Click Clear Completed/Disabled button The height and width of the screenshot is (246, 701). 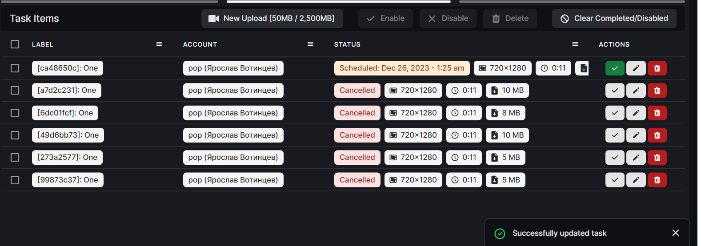(x=614, y=19)
